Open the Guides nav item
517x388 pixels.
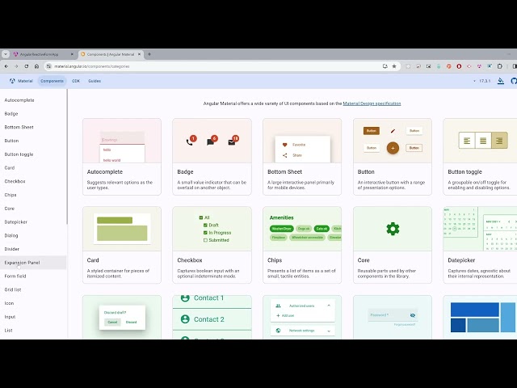pos(95,81)
